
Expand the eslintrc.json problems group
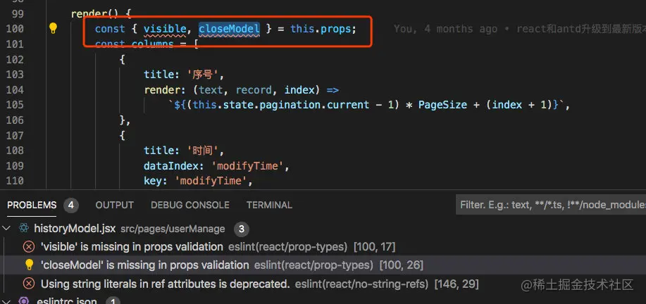pyautogui.click(x=6, y=301)
